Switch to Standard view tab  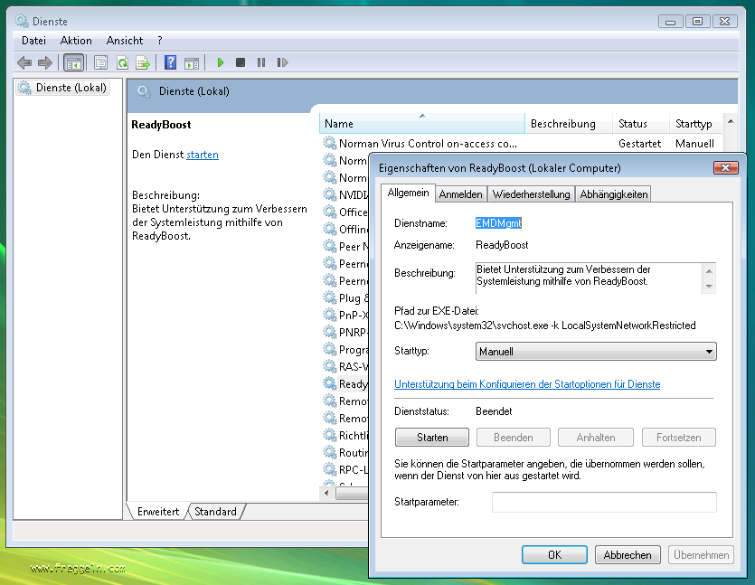click(x=215, y=512)
